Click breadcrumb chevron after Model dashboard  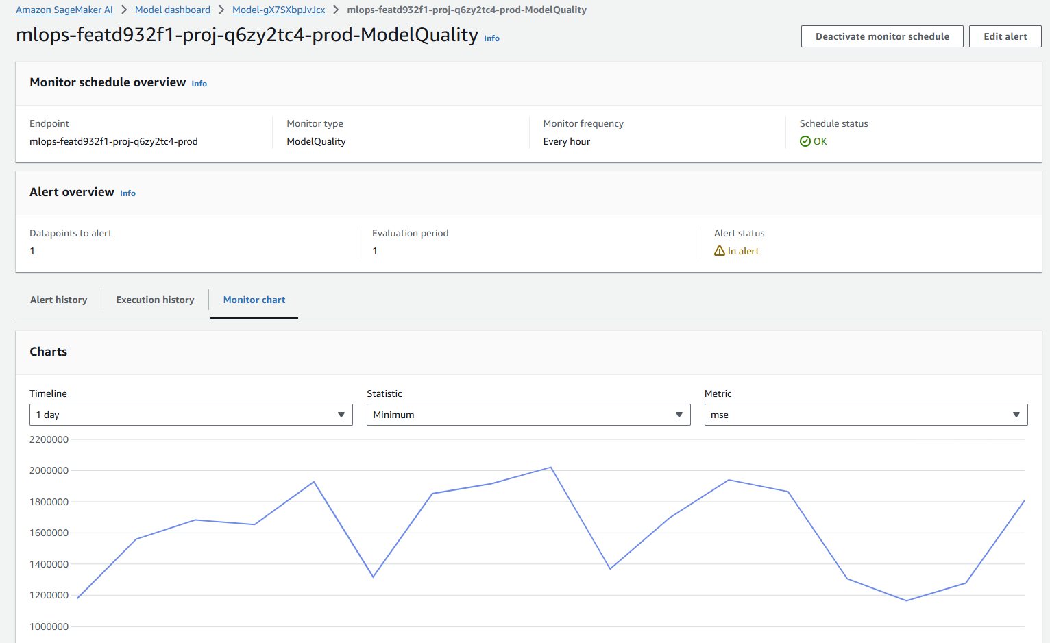coord(221,10)
